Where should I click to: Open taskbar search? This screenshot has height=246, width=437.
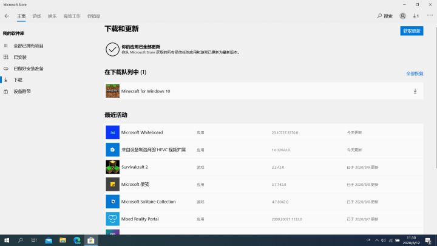(x=21, y=241)
